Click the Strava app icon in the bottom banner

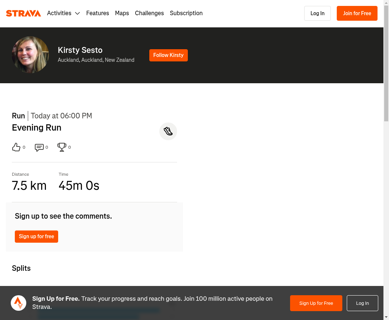click(x=19, y=303)
